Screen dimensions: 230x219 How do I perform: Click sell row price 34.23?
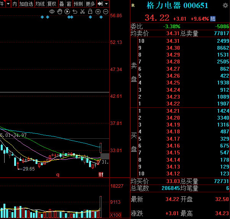click(x=173, y=97)
